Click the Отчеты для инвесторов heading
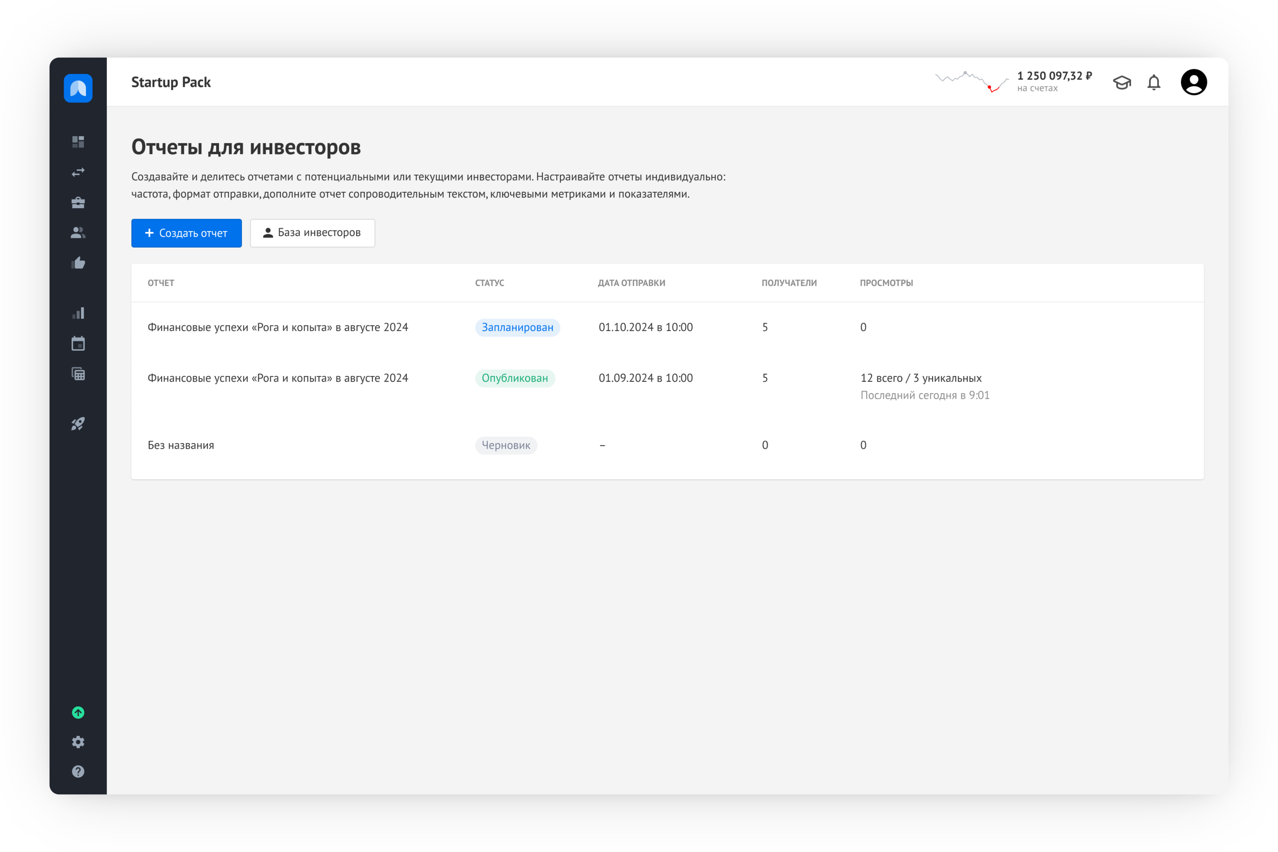 point(246,147)
